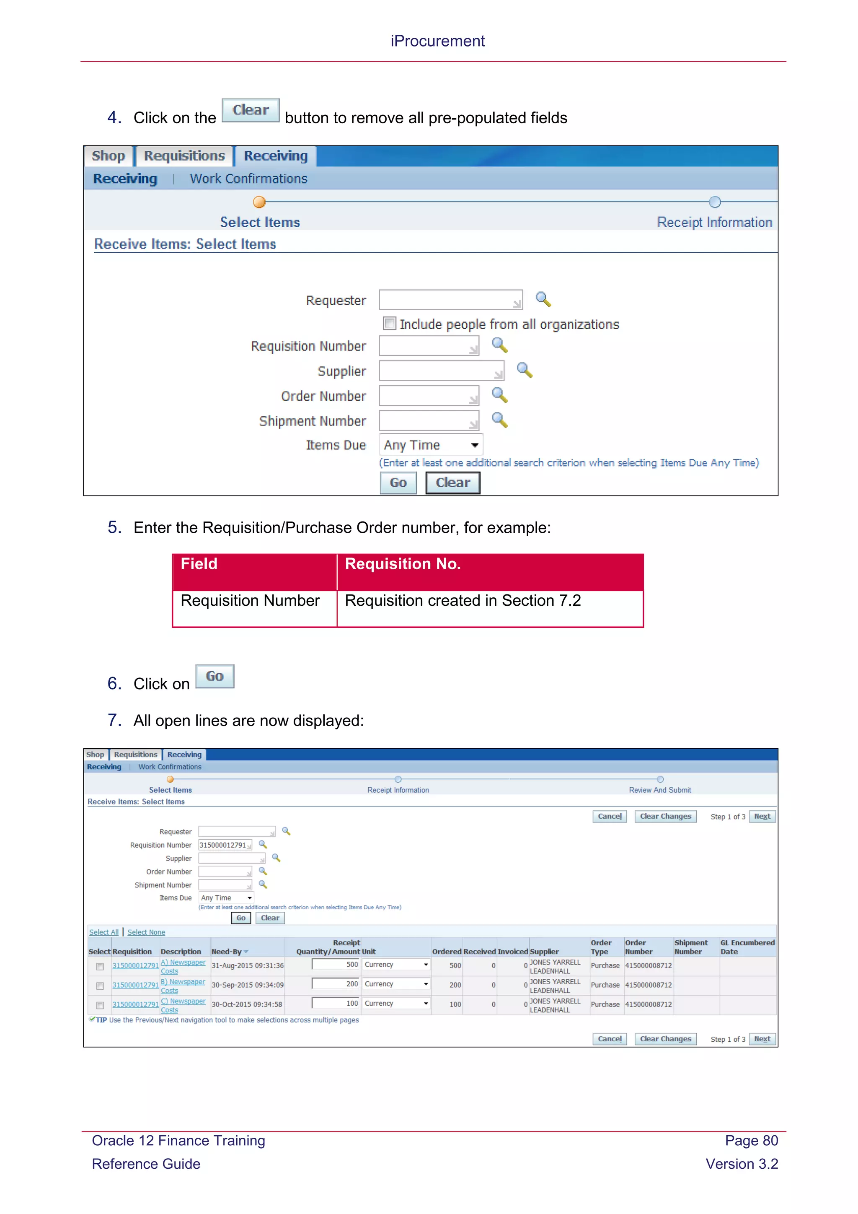
Task: Click the upper Clear Changes button
Action: pos(666,816)
